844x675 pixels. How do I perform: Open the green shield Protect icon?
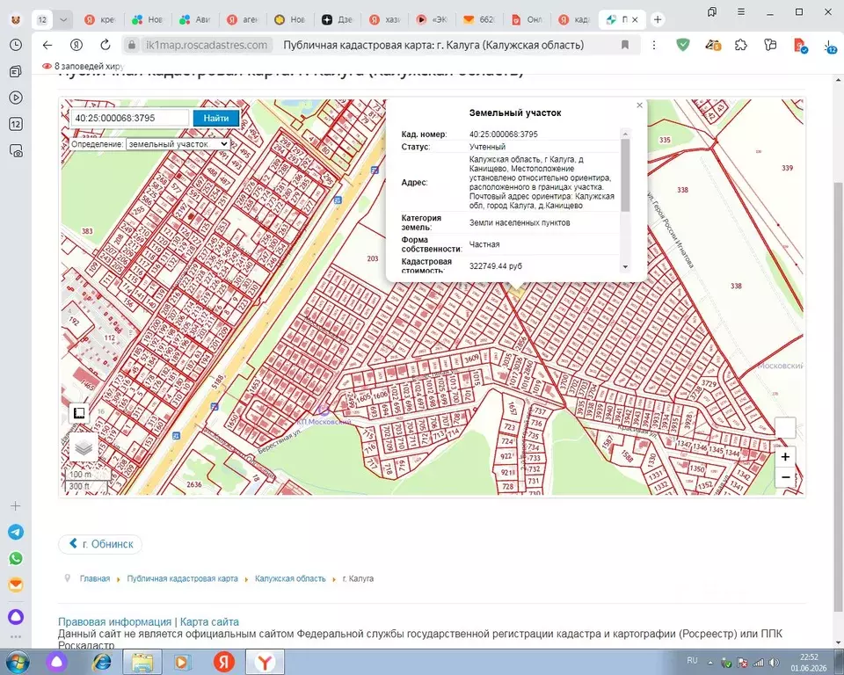[683, 45]
